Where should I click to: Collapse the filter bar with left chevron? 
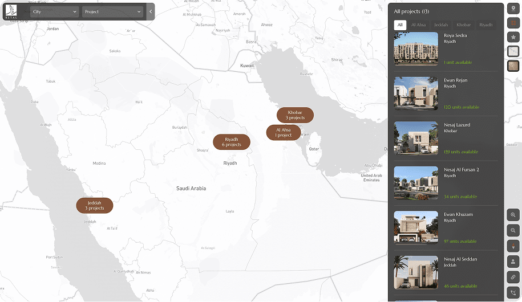pyautogui.click(x=151, y=12)
